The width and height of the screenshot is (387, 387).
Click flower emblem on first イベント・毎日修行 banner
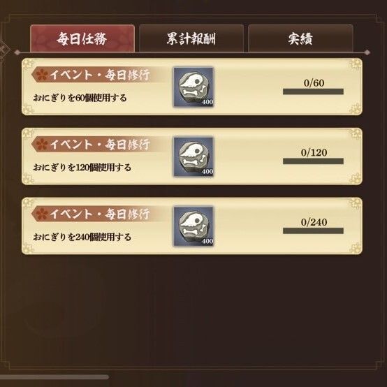[x=42, y=74]
